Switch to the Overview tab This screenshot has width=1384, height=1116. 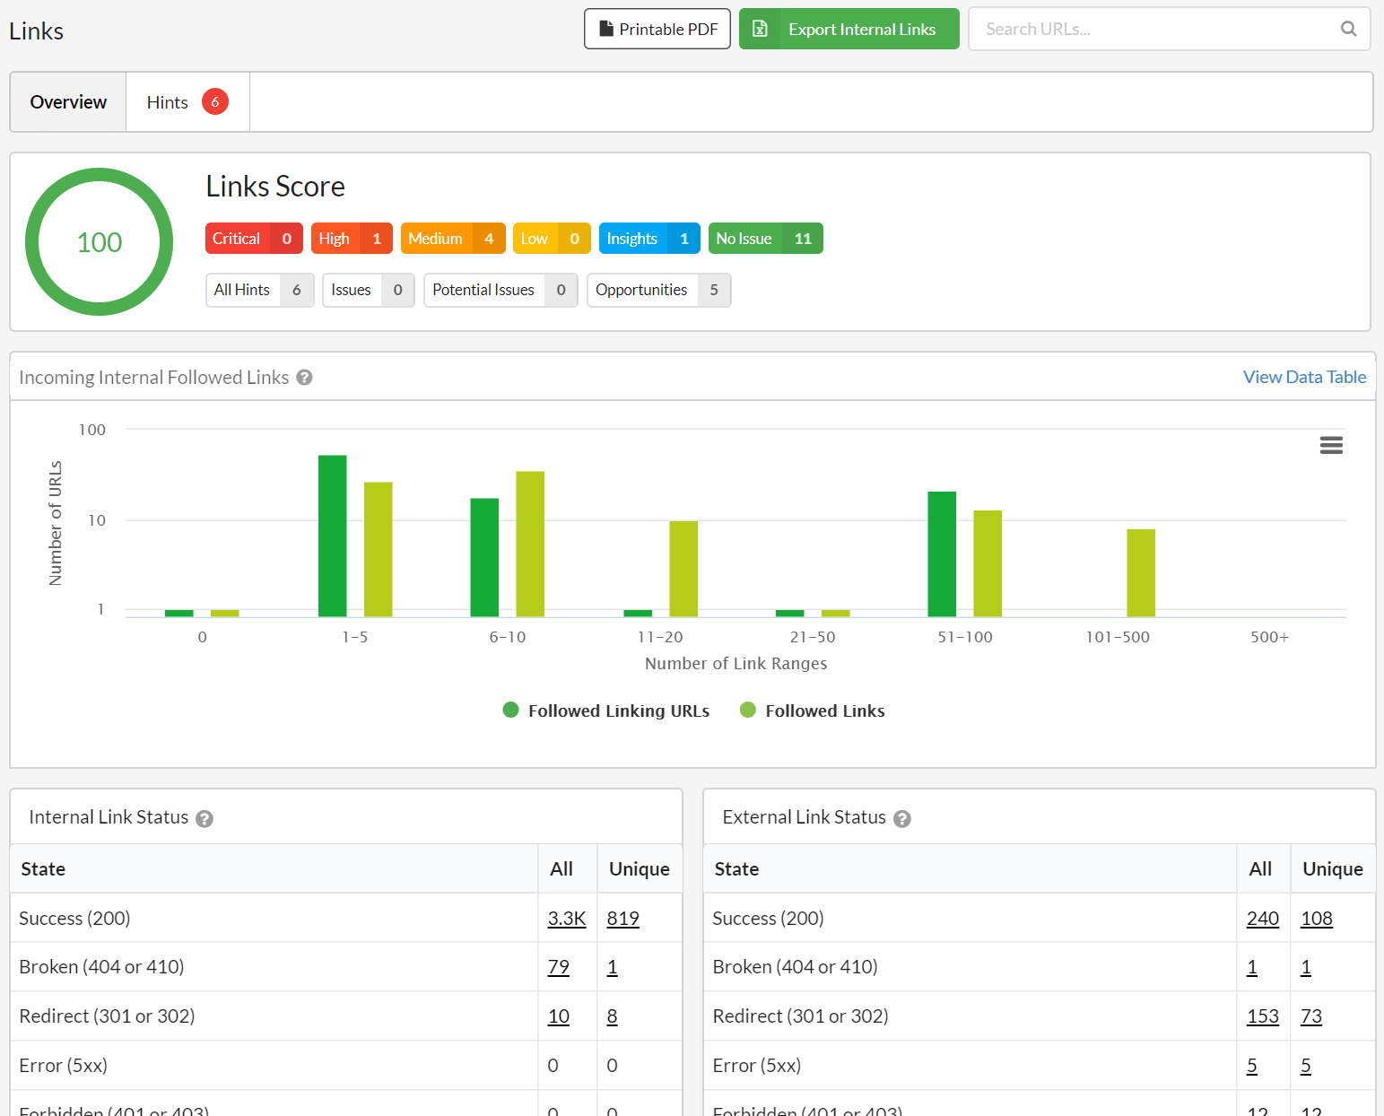(x=68, y=102)
